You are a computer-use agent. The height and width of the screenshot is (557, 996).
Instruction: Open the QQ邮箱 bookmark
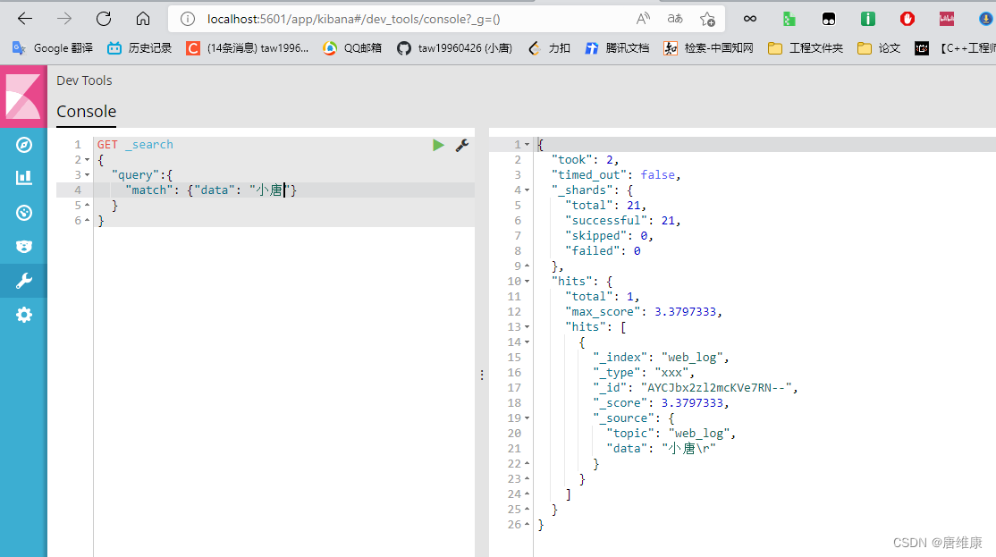coord(352,48)
